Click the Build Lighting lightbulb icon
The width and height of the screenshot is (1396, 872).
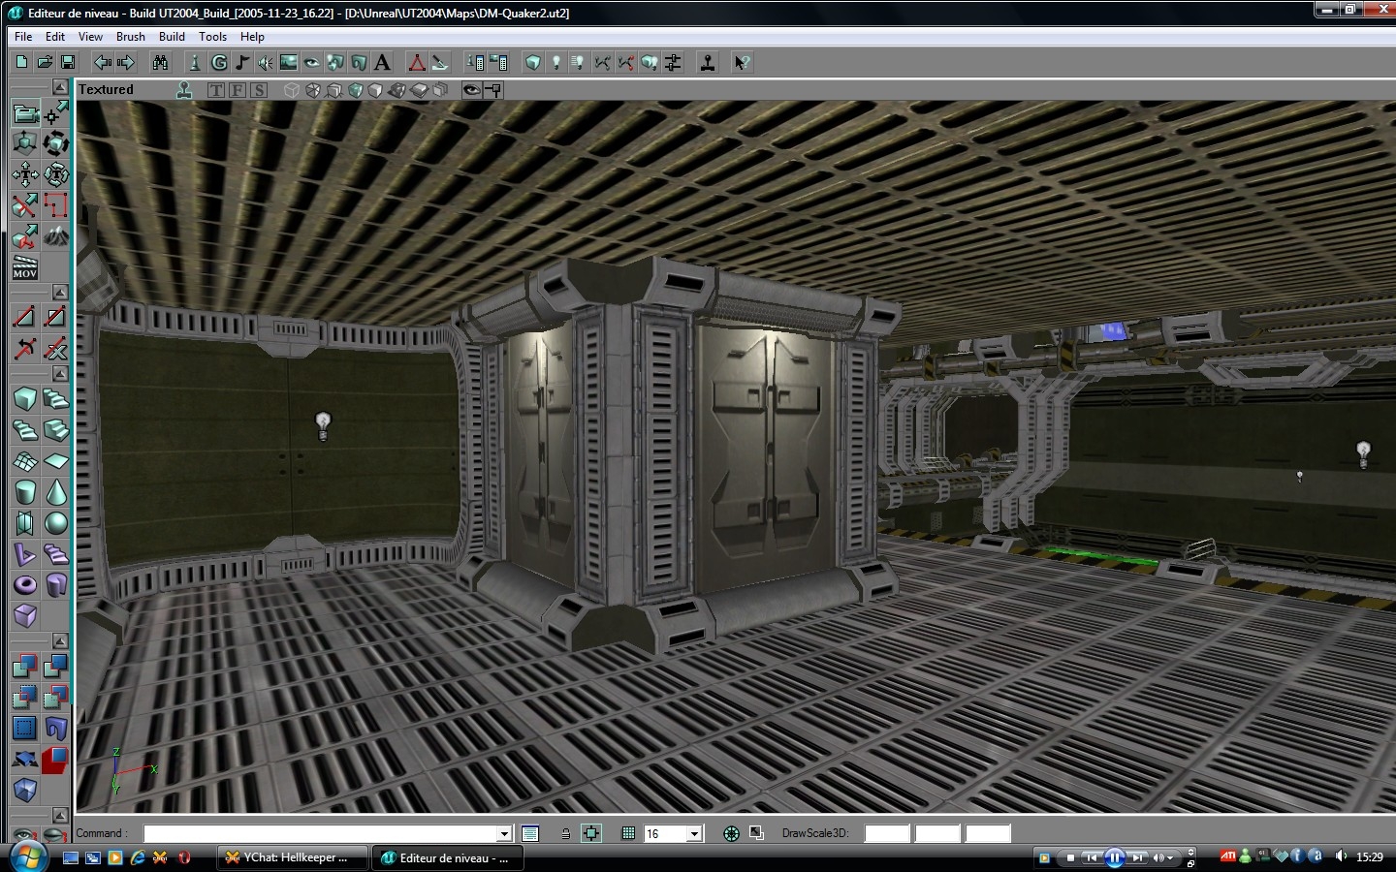tap(555, 63)
